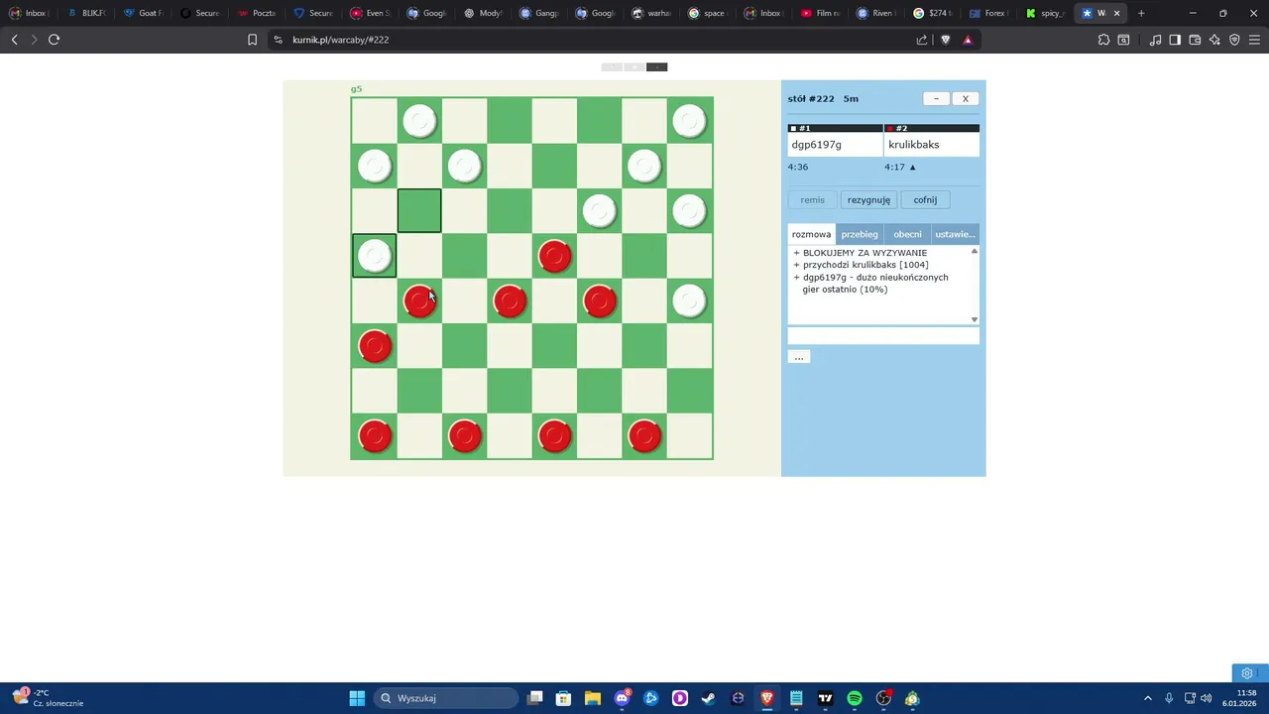The height and width of the screenshot is (714, 1269).
Task: Switch to the Forex tab
Action: click(989, 13)
